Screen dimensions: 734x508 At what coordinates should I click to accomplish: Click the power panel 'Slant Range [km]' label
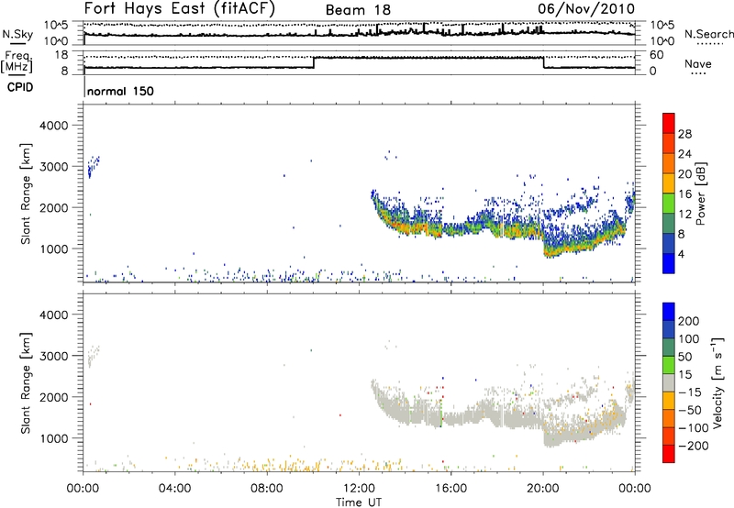[26, 193]
